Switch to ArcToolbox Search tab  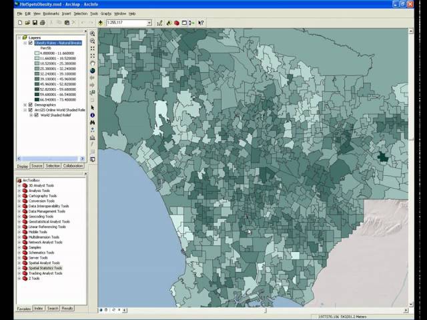(x=53, y=308)
